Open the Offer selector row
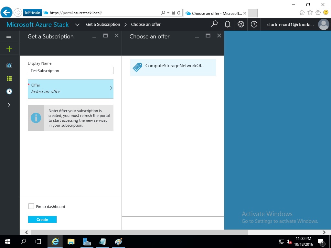Viewport: 331px width, 248px height. coord(70,89)
